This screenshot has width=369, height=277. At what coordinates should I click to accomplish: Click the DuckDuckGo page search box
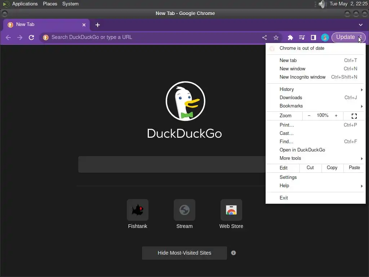172,164
